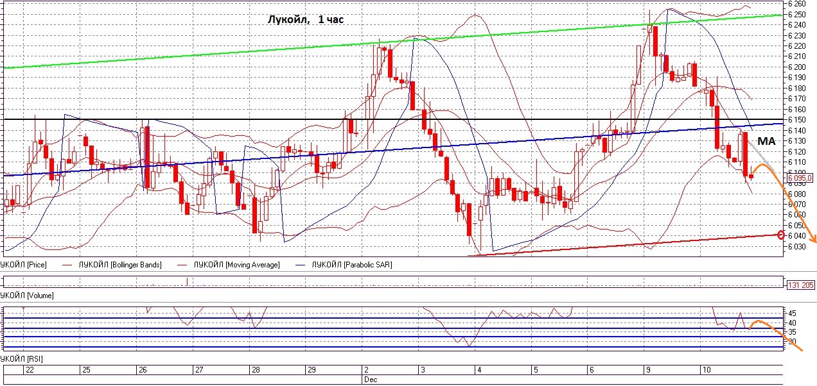Click the 6 160 price axis label
Screen dimensions: 817x386
click(x=797, y=109)
